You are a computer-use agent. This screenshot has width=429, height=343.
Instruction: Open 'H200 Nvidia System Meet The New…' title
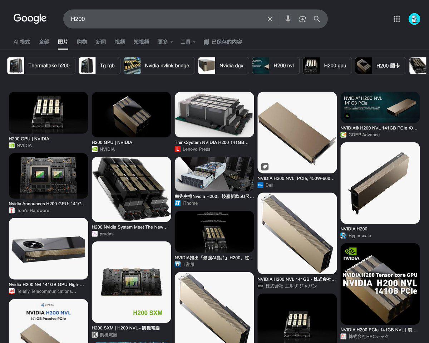tap(129, 227)
